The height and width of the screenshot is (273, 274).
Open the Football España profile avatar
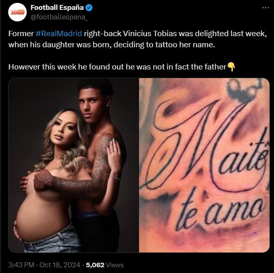(x=18, y=12)
